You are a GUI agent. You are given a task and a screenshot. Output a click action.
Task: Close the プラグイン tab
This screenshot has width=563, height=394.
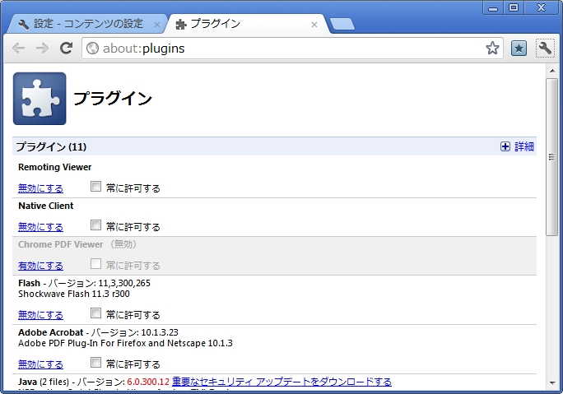coord(314,25)
